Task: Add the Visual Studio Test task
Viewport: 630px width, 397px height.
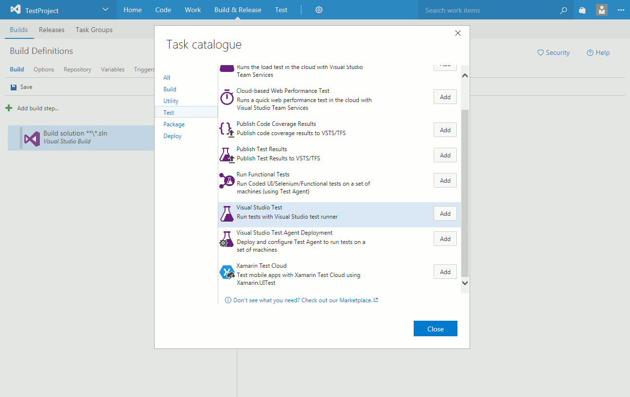Action: point(445,214)
